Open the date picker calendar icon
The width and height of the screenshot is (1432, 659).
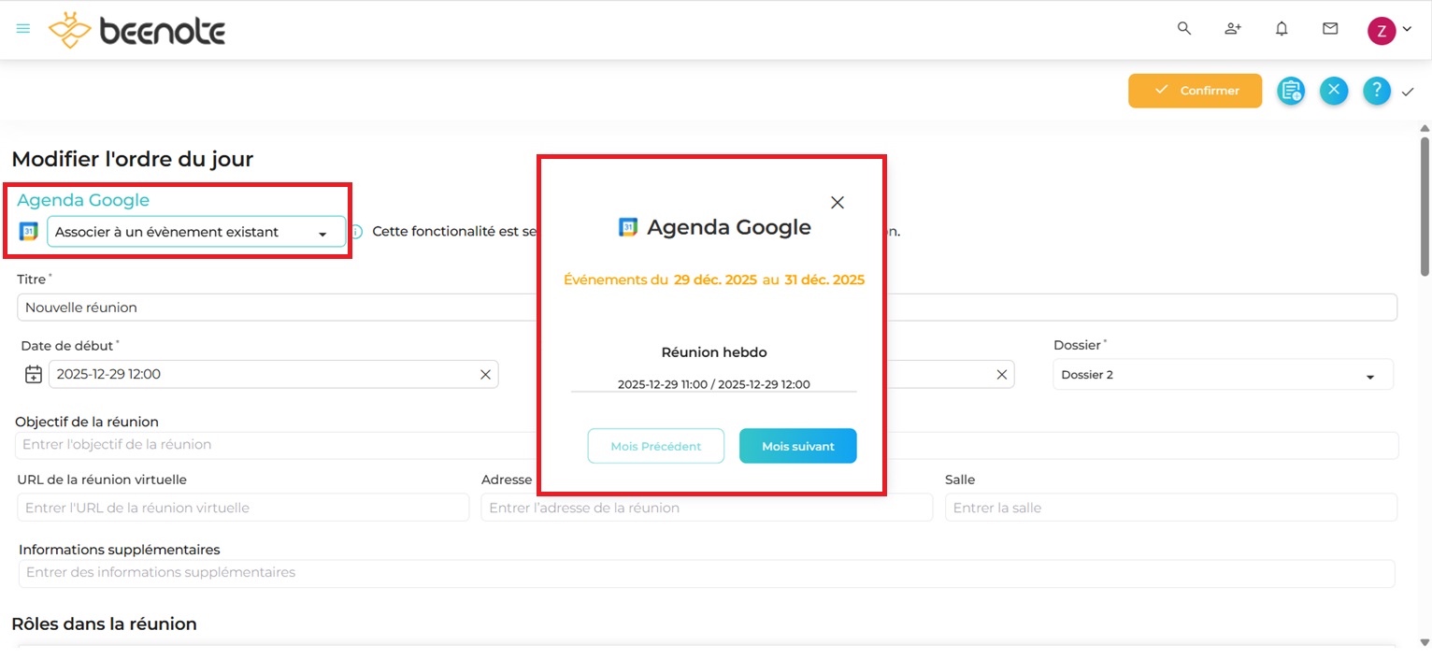34,374
